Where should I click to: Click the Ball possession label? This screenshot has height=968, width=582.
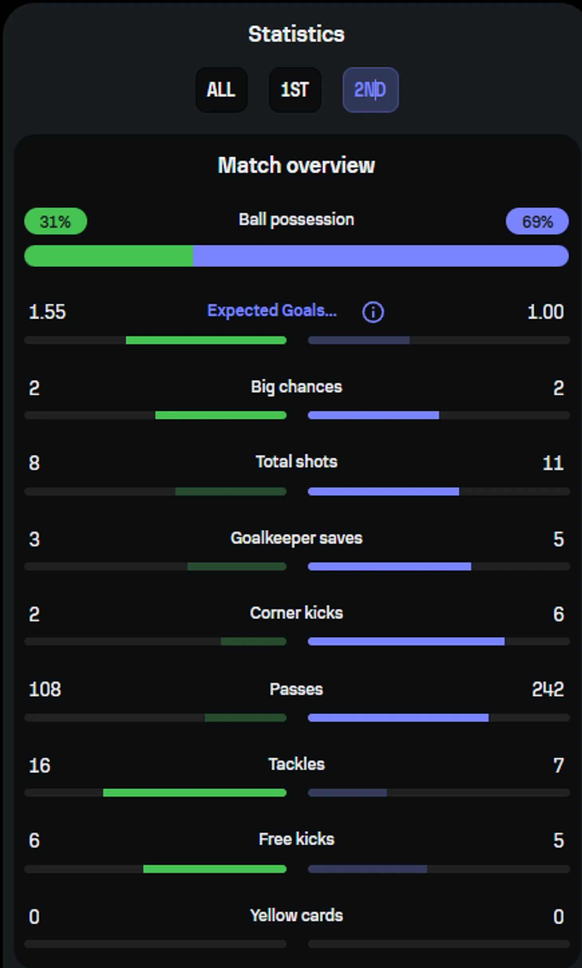(x=296, y=220)
